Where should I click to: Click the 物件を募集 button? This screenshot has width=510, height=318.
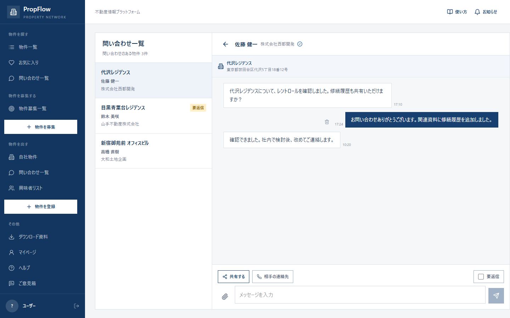click(41, 127)
